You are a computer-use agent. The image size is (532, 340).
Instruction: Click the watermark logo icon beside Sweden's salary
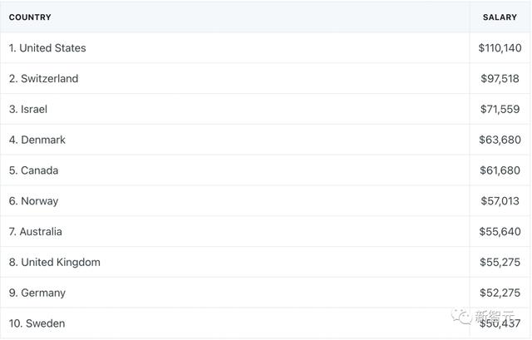460,316
